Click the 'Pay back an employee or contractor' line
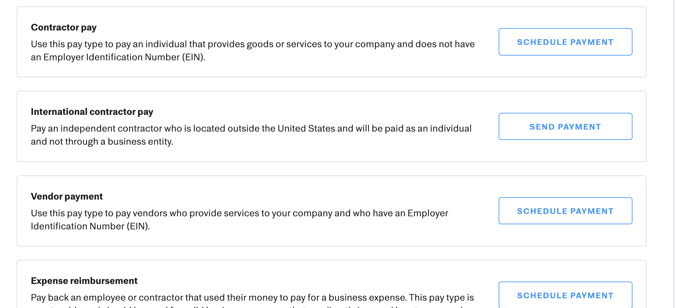 [252, 298]
